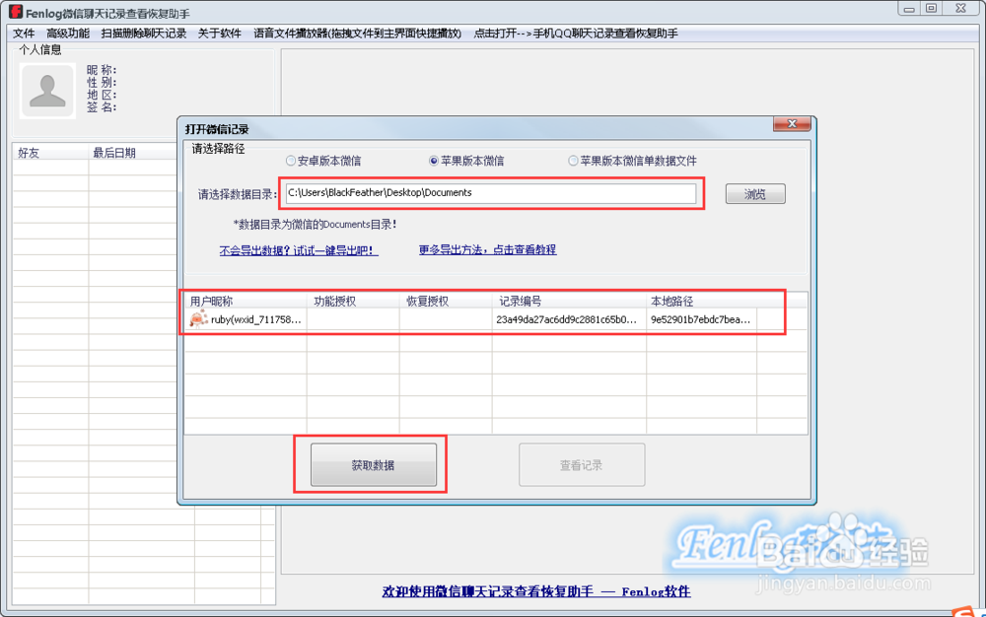
Task: Open 手机QQ聊天记录查看恢复助手 from the menu bar
Action: tap(576, 34)
